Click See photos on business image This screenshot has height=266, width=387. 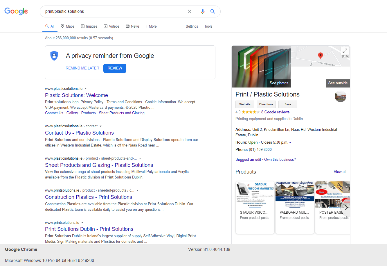(x=279, y=83)
